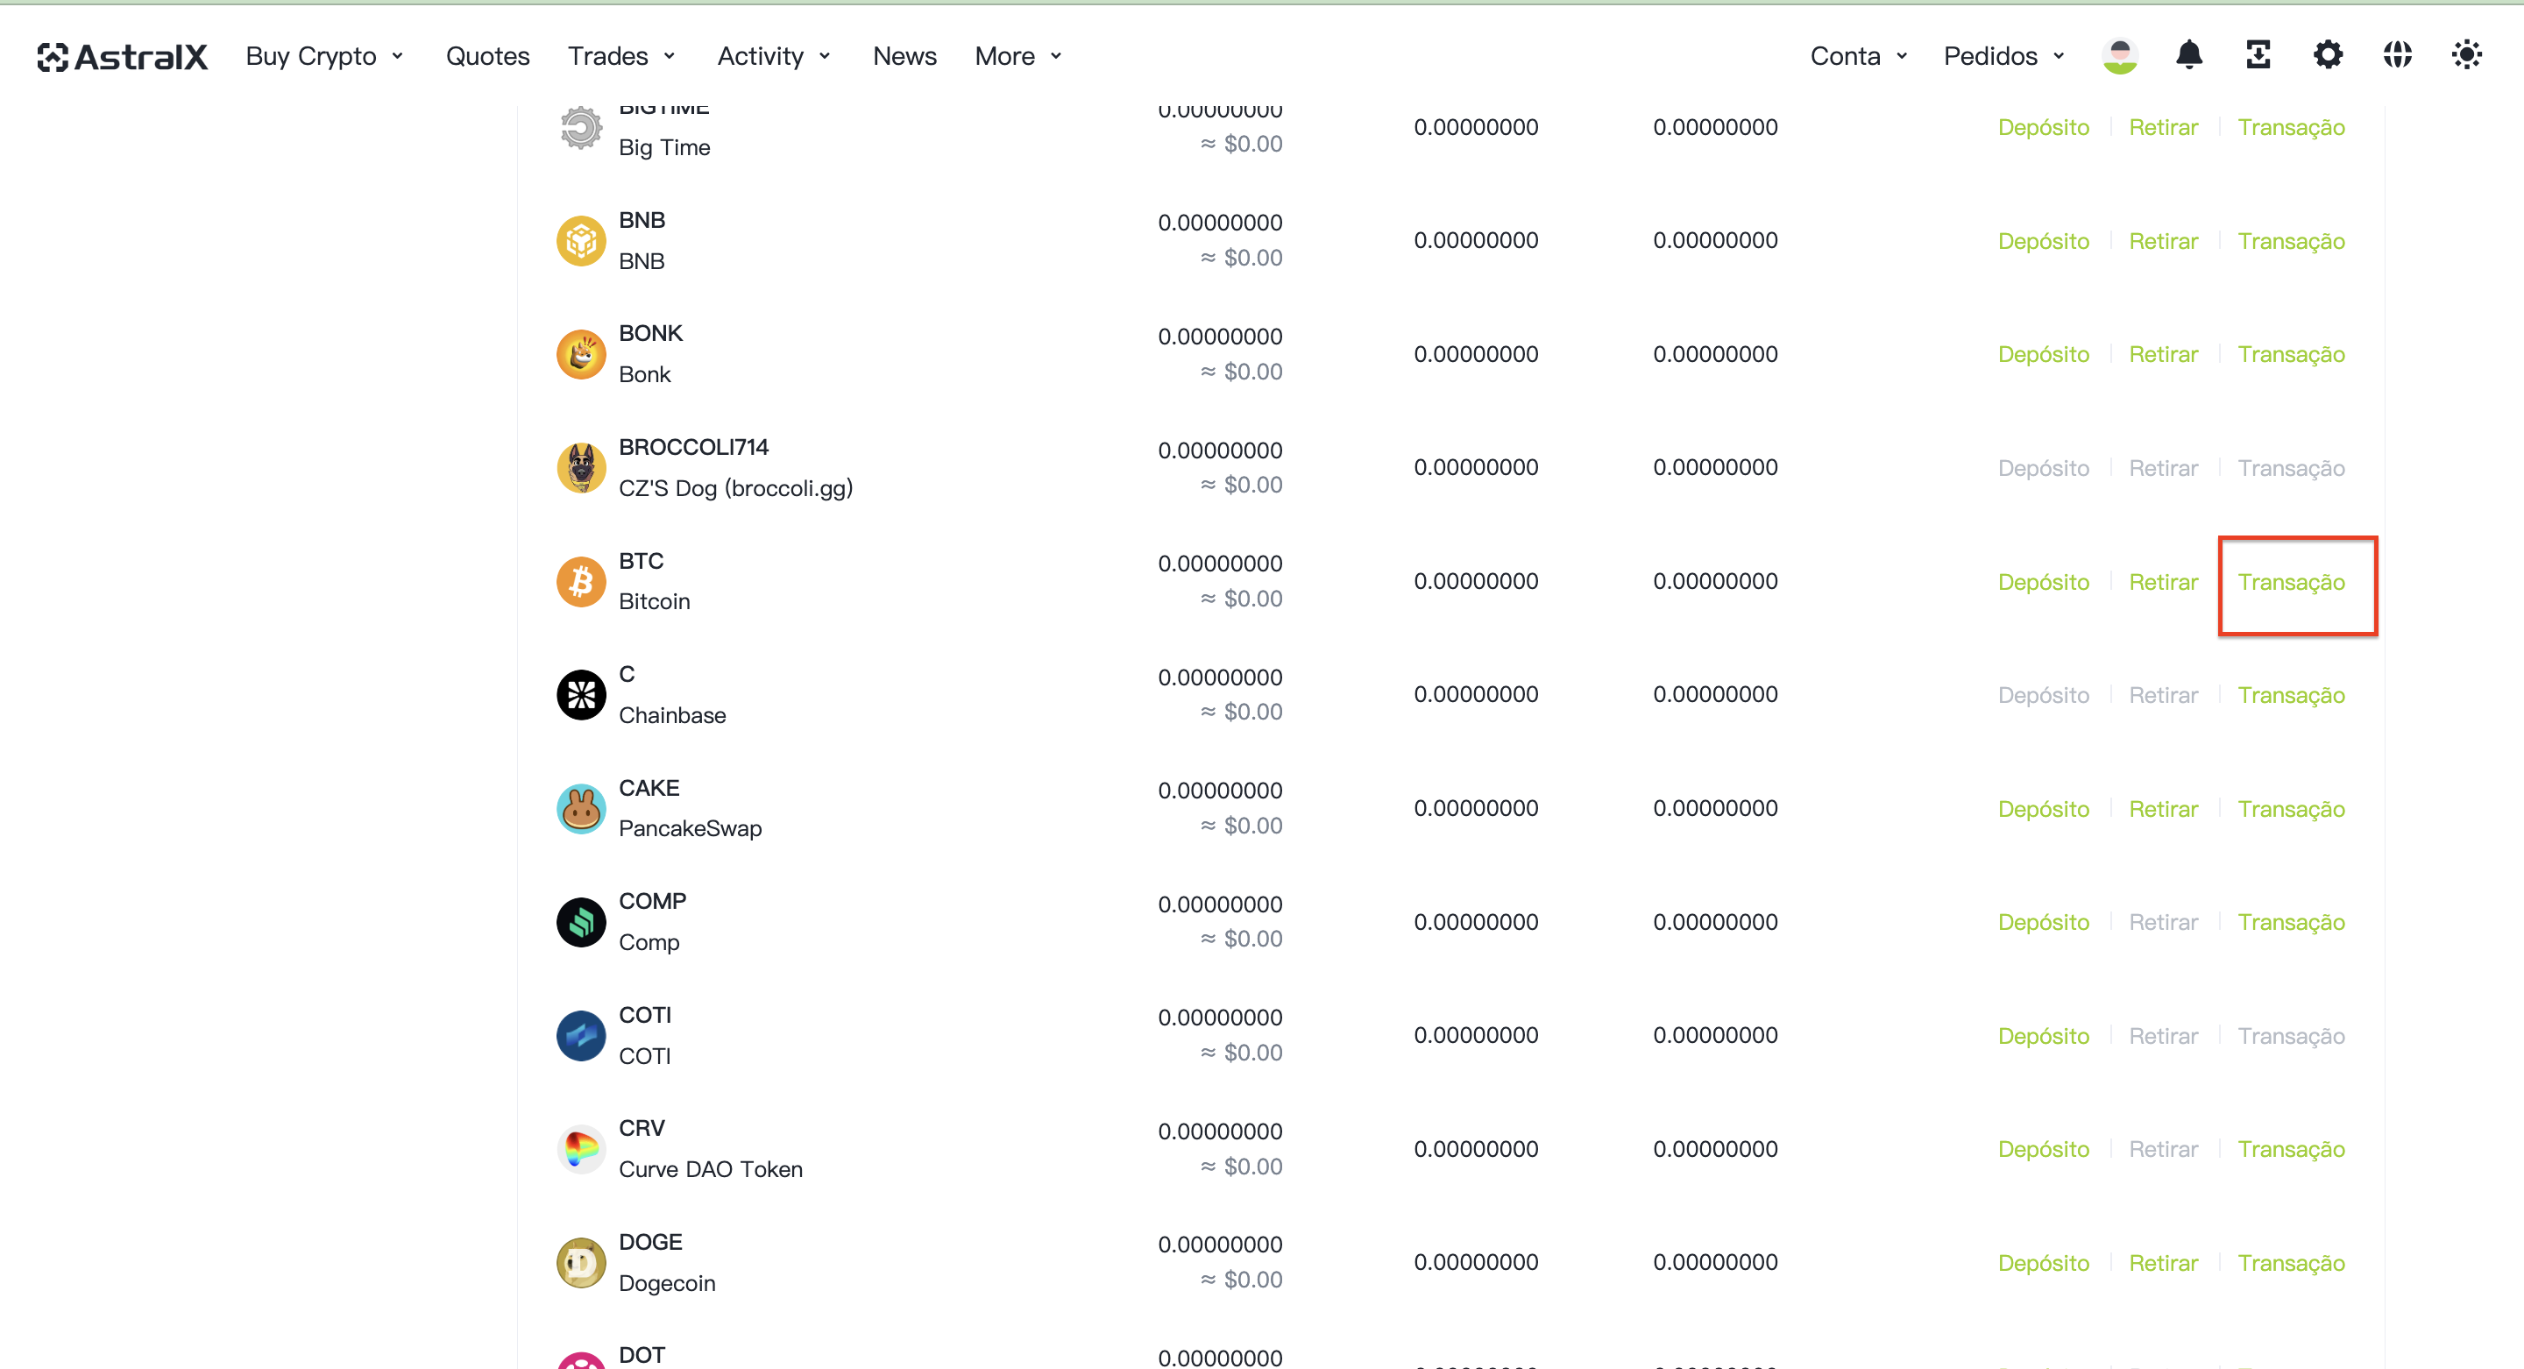
Task: Open the News page
Action: coord(904,56)
